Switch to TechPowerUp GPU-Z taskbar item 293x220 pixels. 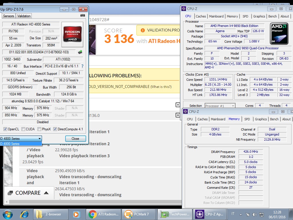click(175, 214)
